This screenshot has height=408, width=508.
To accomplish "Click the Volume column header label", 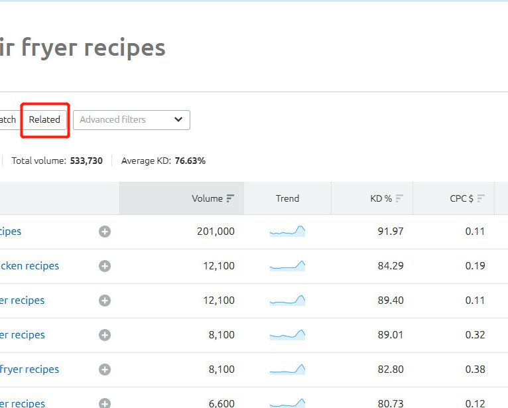I will tap(207, 198).
